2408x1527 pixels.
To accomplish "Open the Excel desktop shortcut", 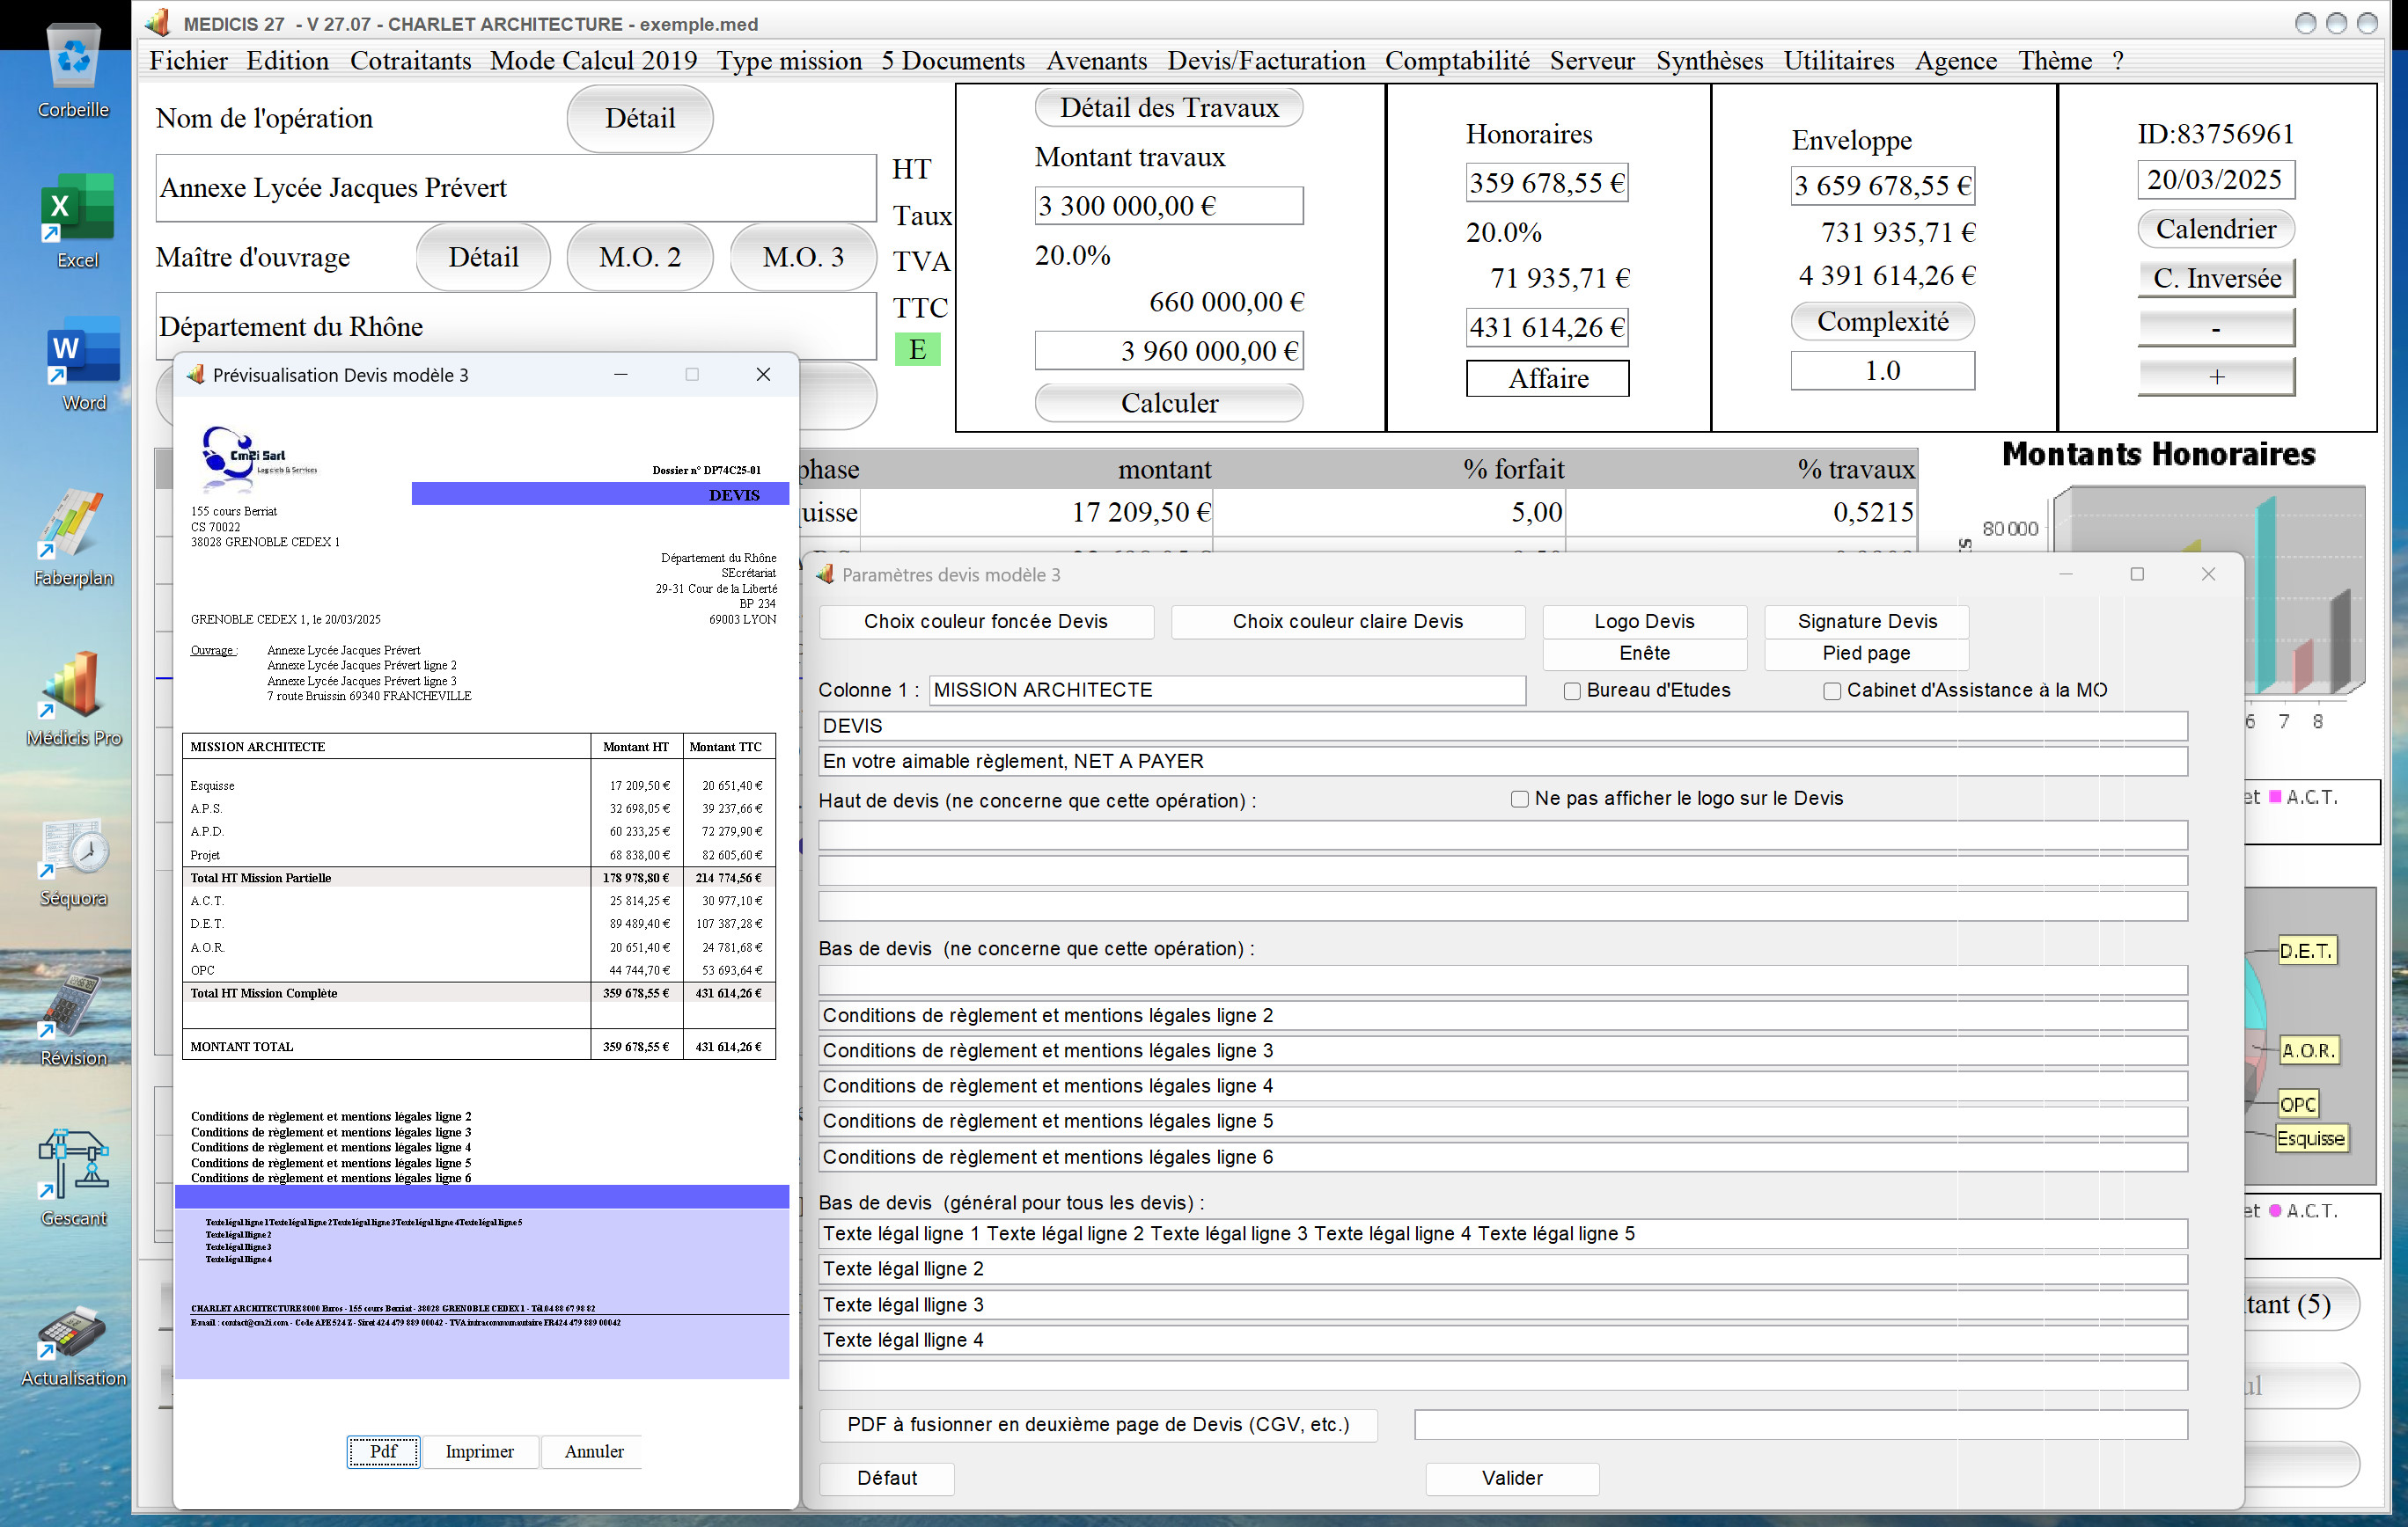I will [x=77, y=220].
